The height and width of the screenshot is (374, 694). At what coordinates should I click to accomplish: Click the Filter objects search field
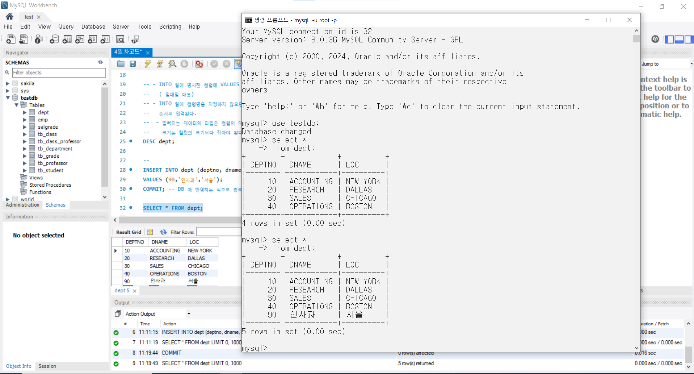[59, 72]
